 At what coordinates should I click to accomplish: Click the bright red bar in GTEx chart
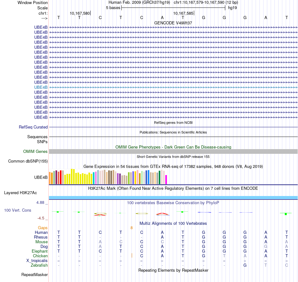coord(61,177)
